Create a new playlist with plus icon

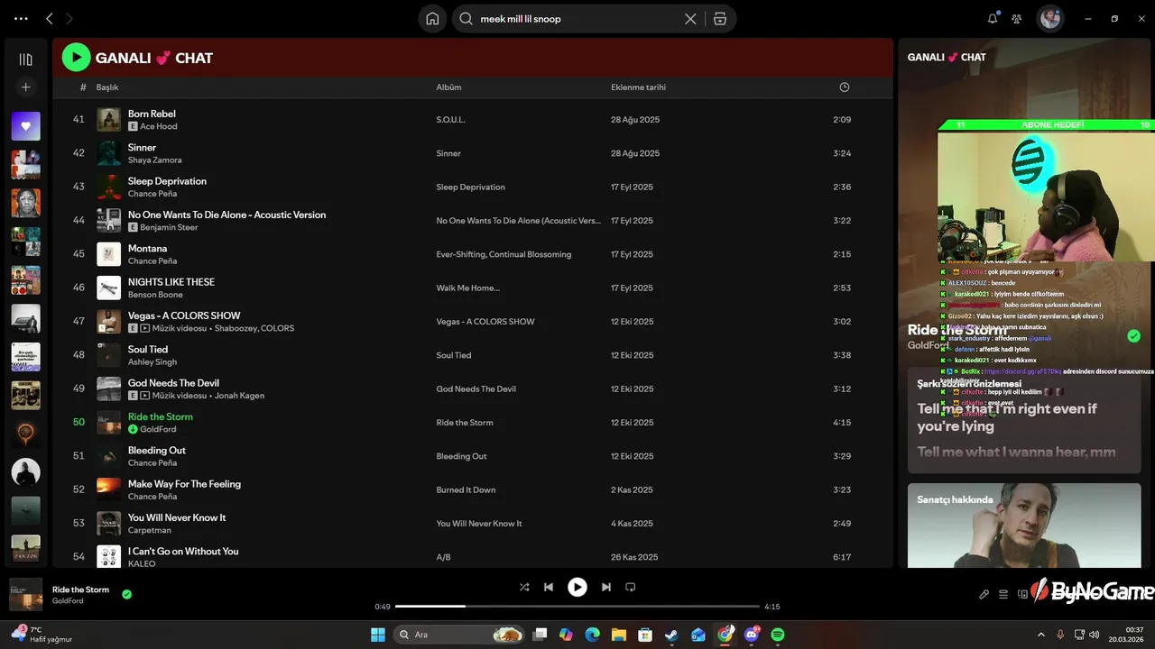click(25, 87)
